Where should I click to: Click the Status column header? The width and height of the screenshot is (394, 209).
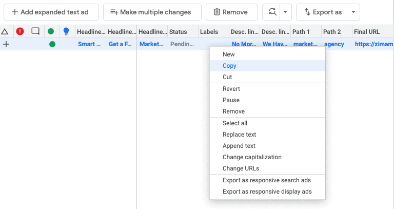click(178, 31)
